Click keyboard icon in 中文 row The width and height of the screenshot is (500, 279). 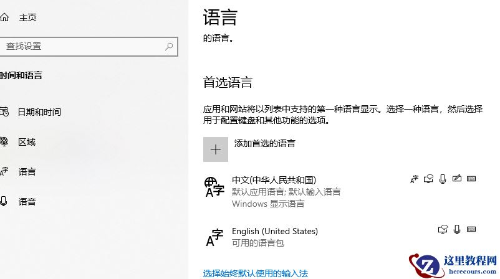[x=471, y=179]
